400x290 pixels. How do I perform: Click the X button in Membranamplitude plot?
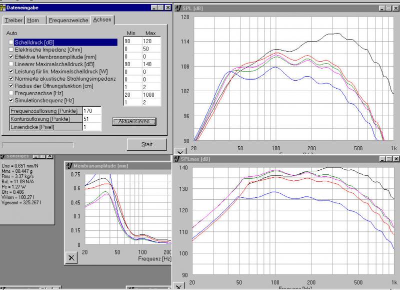pyautogui.click(x=71, y=257)
